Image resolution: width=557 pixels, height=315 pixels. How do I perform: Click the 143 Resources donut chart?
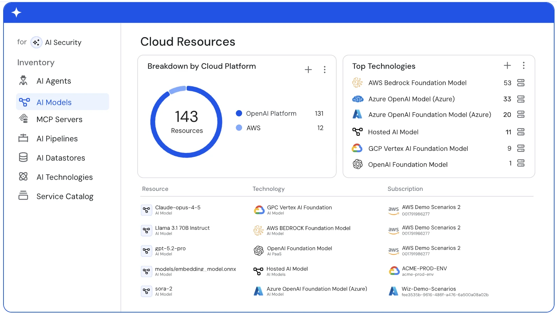(186, 122)
